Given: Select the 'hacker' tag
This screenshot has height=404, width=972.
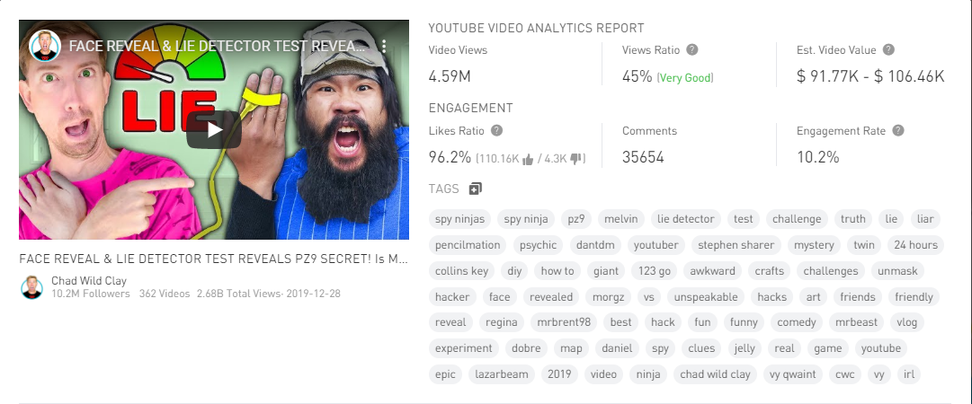Looking at the screenshot, I should tap(452, 296).
